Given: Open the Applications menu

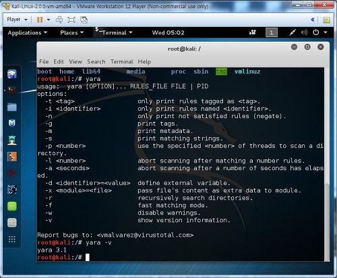Looking at the screenshot, I should (x=28, y=33).
